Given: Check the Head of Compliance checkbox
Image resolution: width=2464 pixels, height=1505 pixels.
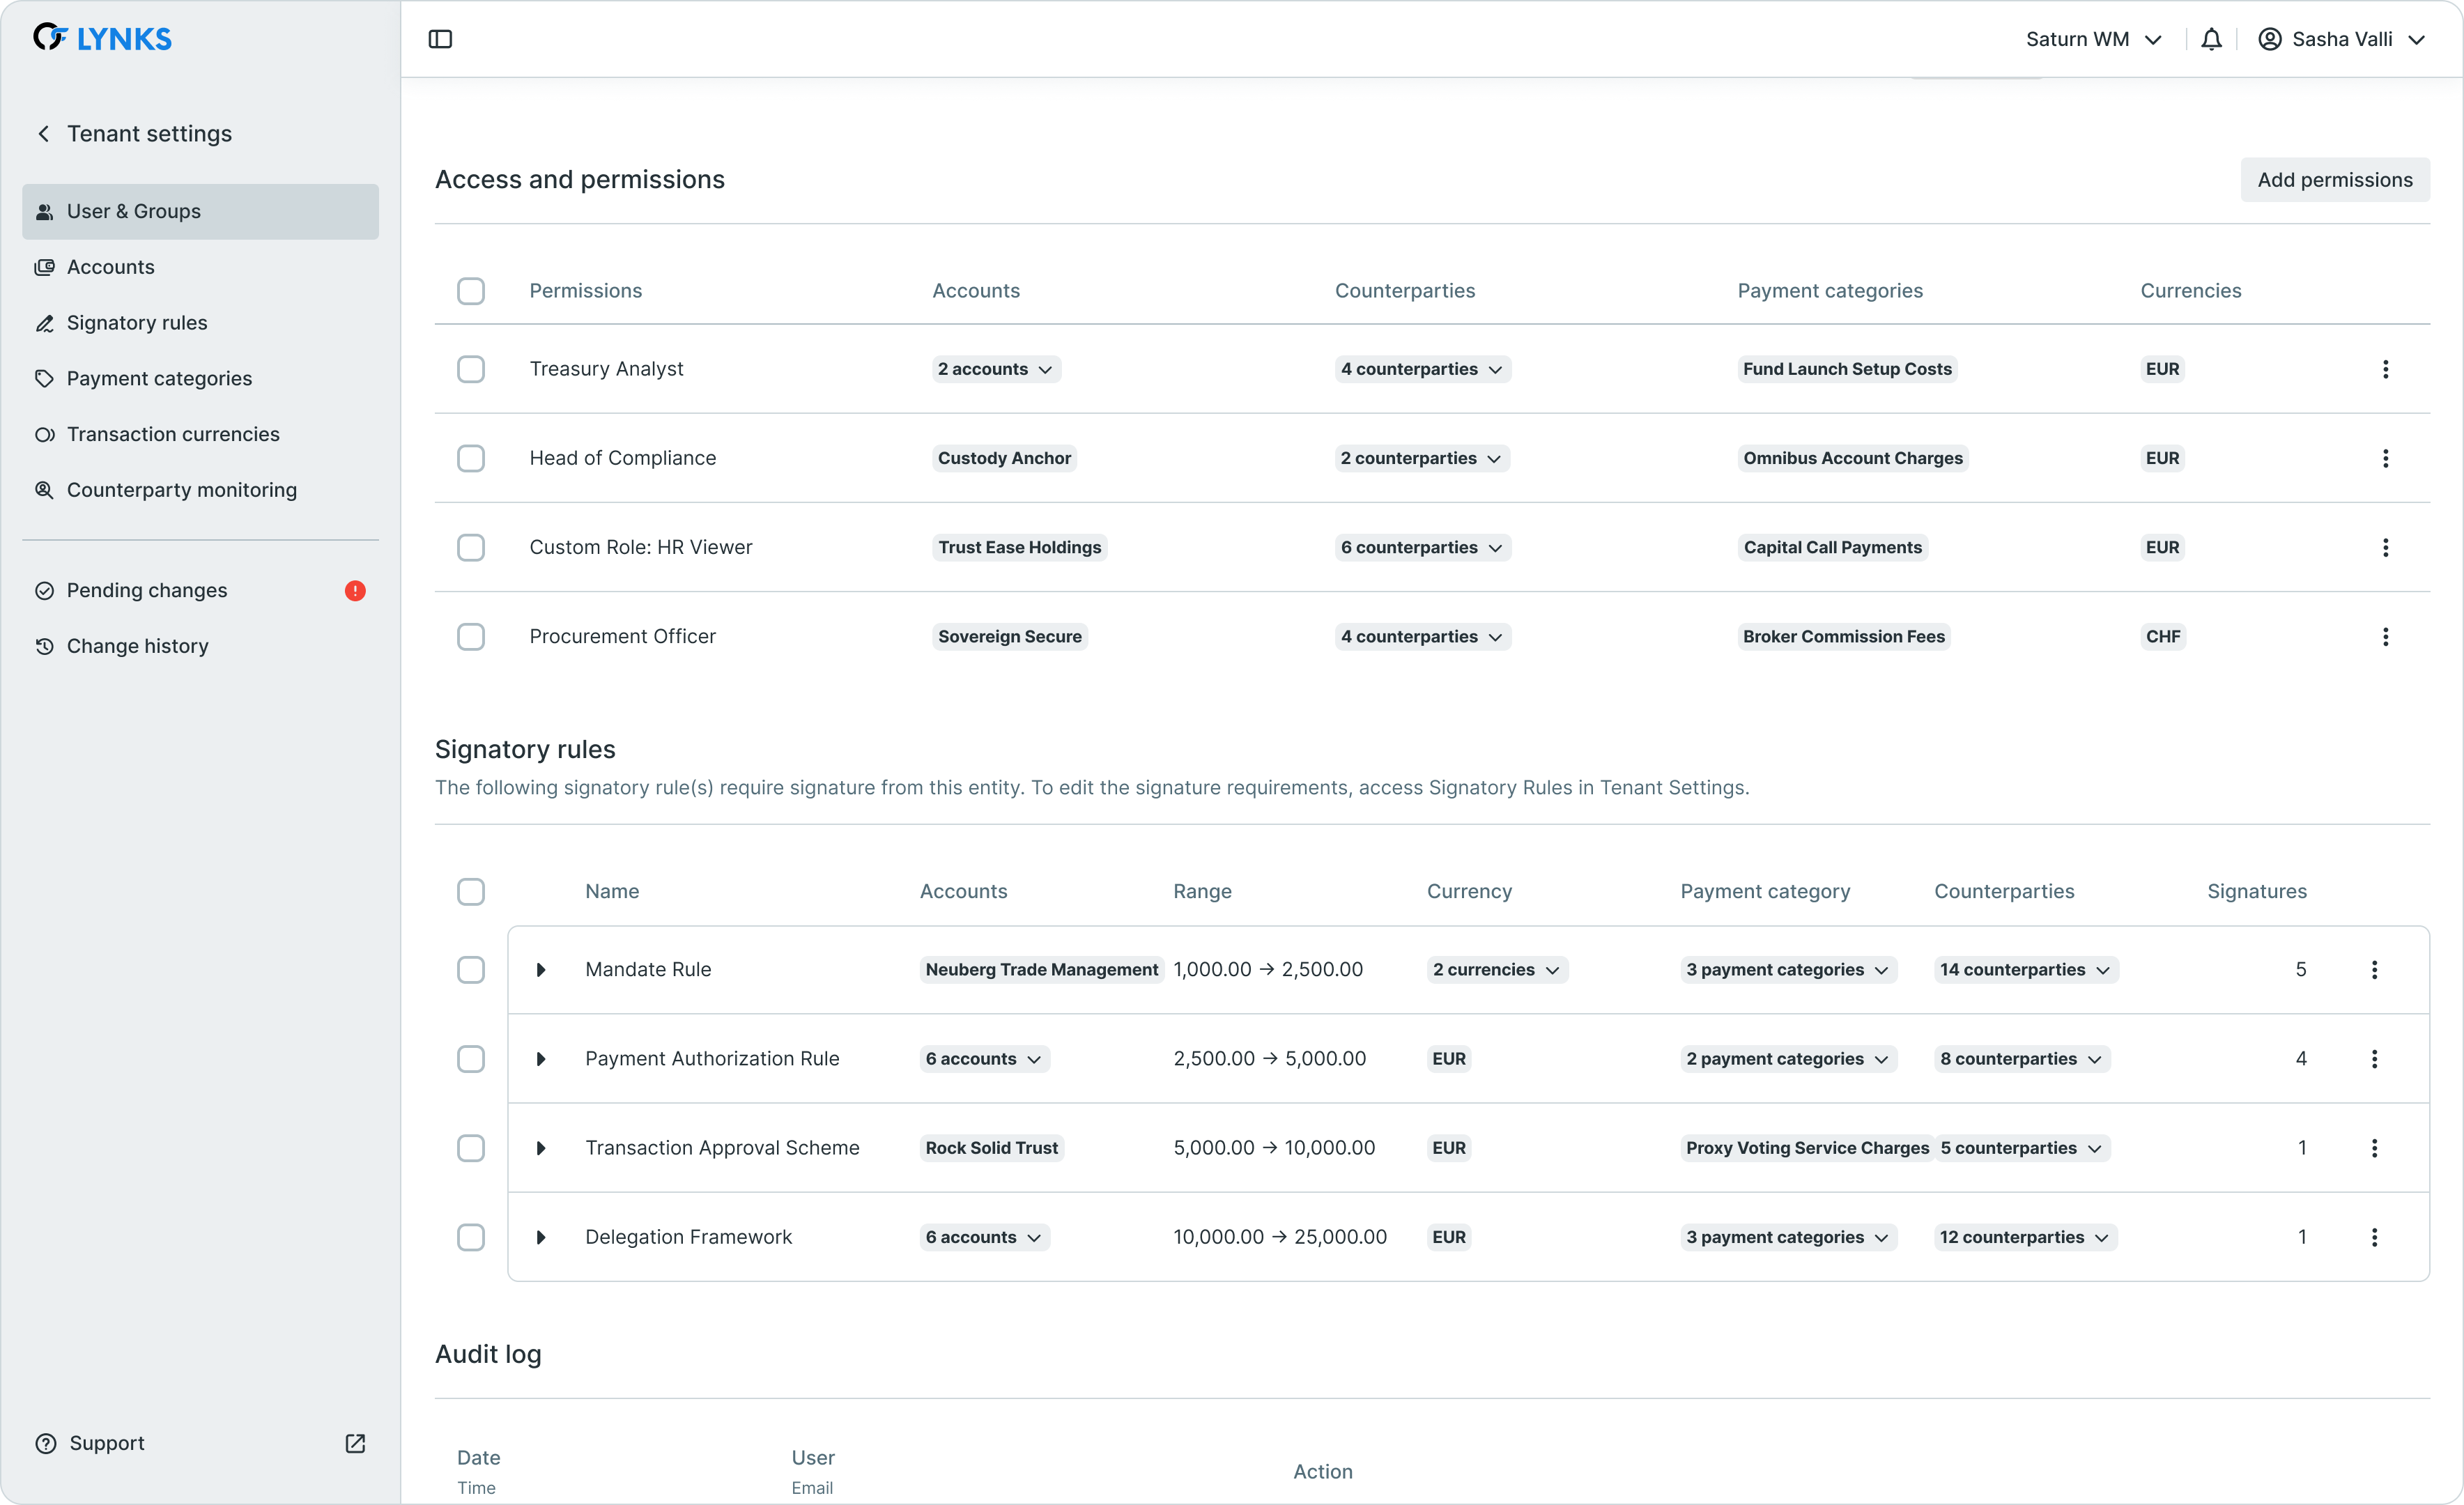Looking at the screenshot, I should 471,459.
